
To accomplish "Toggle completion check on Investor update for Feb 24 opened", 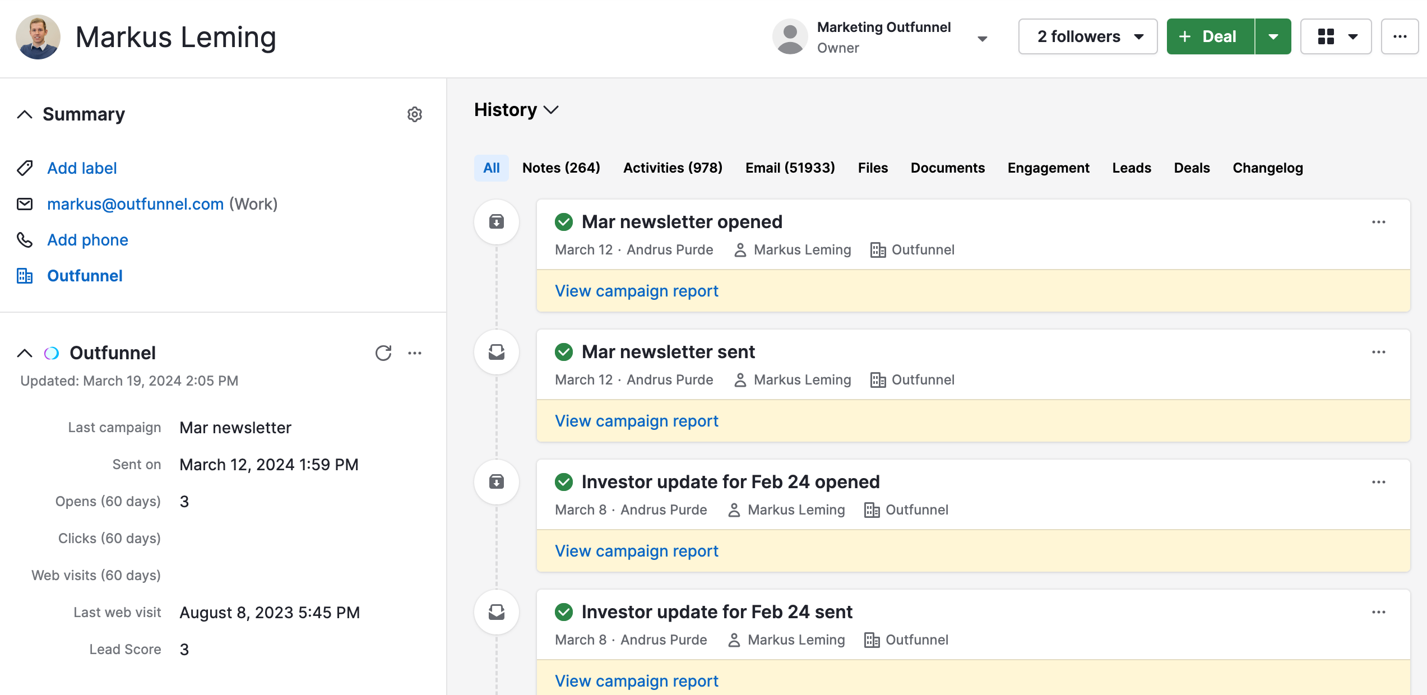I will click(x=564, y=481).
